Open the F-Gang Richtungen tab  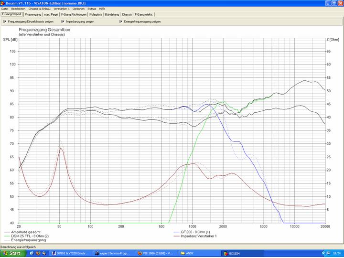pyautogui.click(x=72, y=14)
